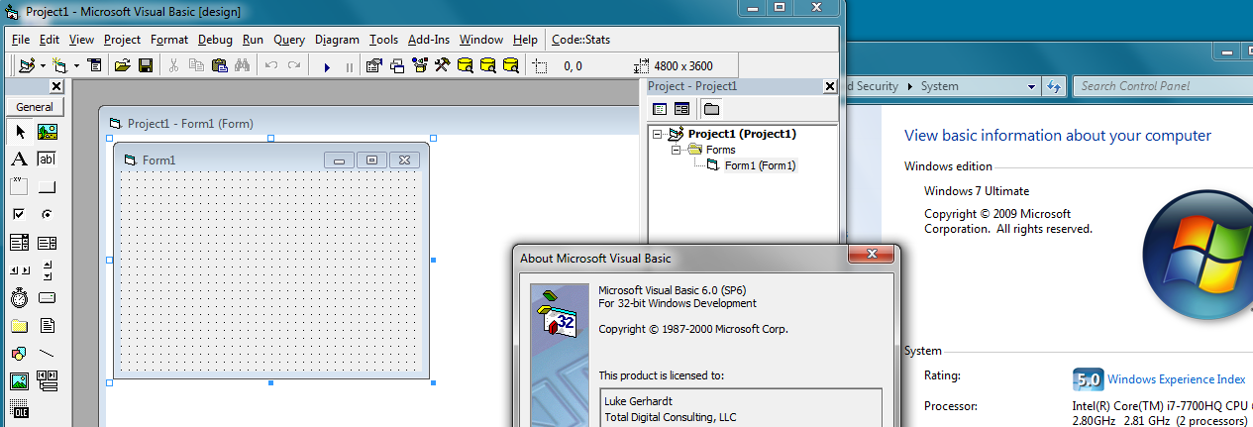Select the CheckBox control tool
The height and width of the screenshot is (427, 1253).
19,214
